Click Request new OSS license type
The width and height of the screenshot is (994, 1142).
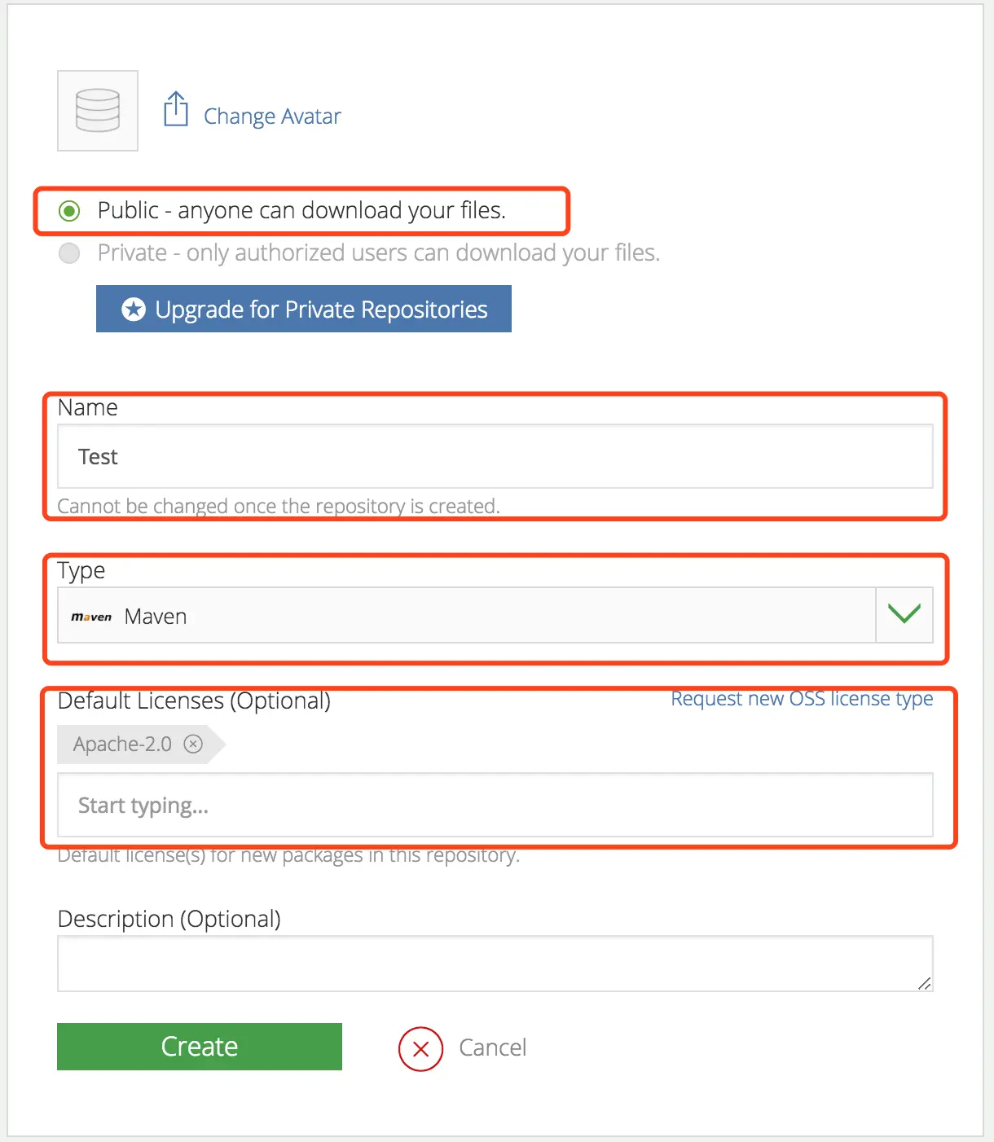[801, 699]
